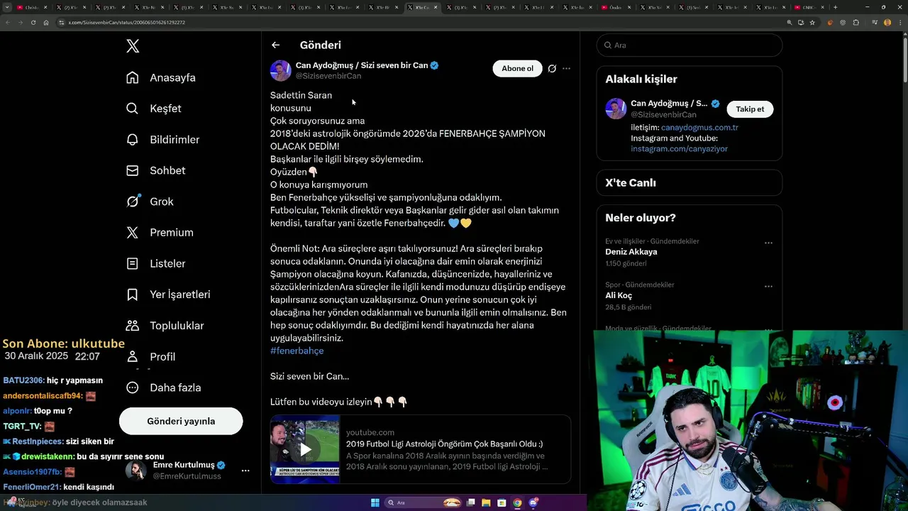Click the X logo in sidebar
The image size is (908, 511).
coord(133,46)
